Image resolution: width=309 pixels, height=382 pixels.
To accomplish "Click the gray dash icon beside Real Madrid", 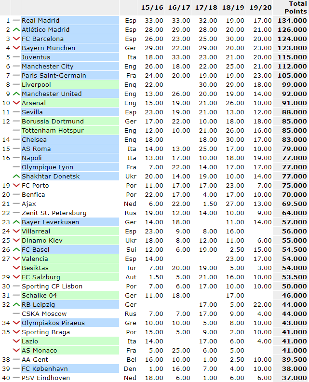I will 16,20.
